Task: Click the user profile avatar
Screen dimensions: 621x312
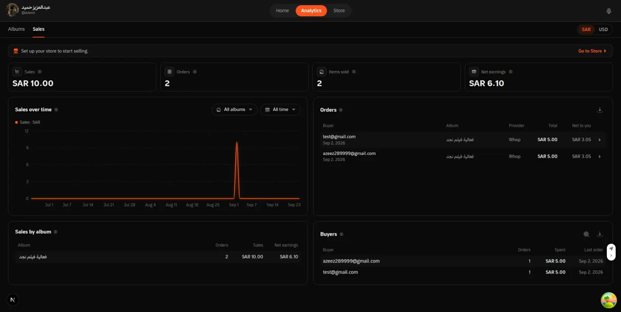Action: (x=12, y=10)
